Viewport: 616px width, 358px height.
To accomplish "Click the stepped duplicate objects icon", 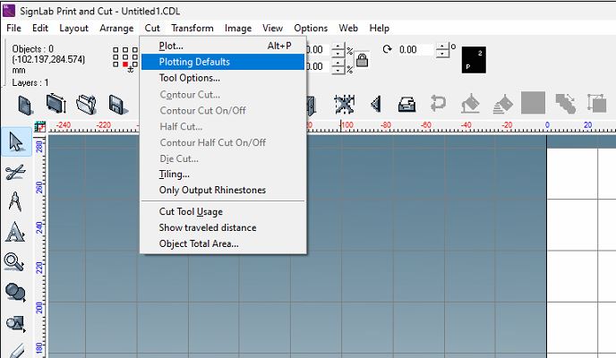I will click(565, 104).
